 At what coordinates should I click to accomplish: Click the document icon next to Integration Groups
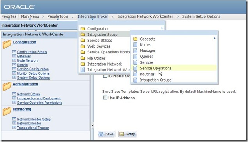click(135, 80)
